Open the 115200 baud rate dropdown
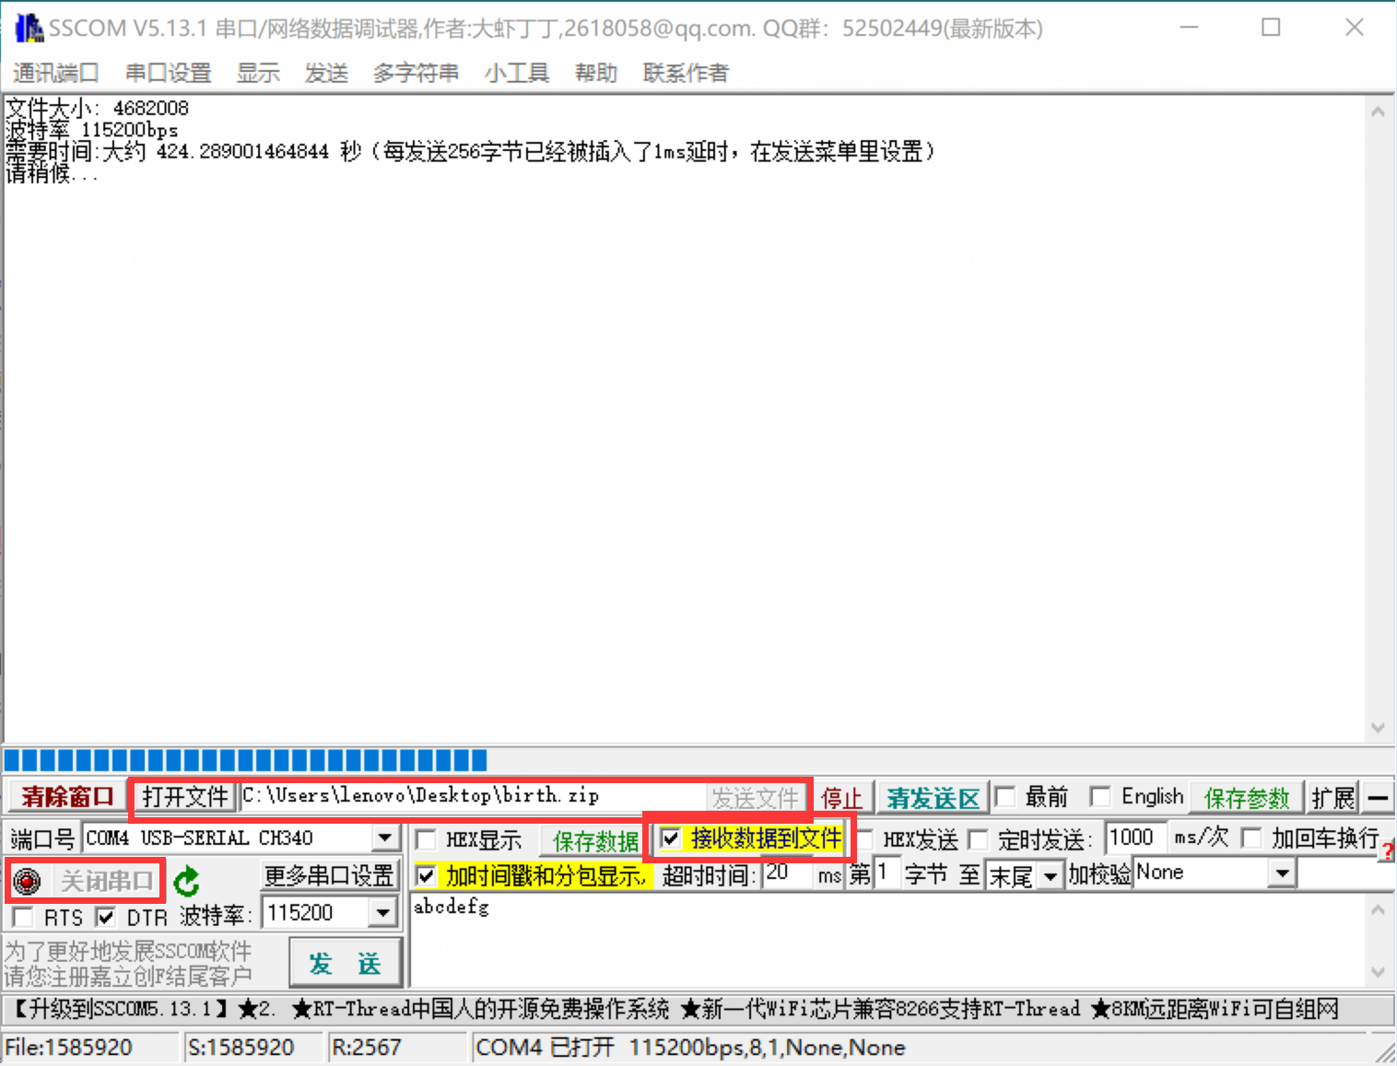 coord(384,912)
